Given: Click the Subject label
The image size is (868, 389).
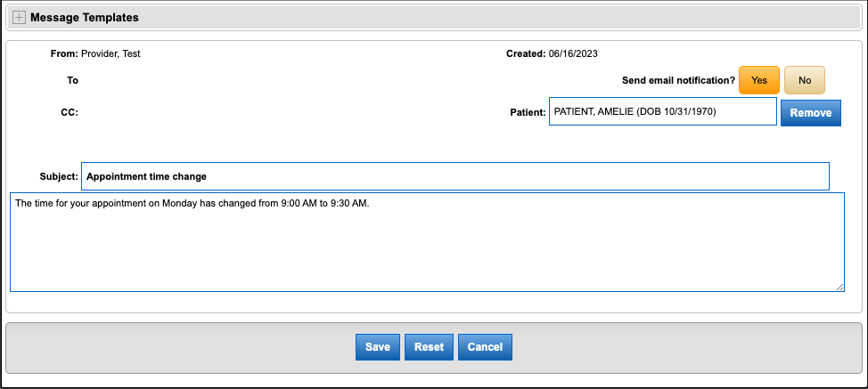Looking at the screenshot, I should tap(59, 176).
